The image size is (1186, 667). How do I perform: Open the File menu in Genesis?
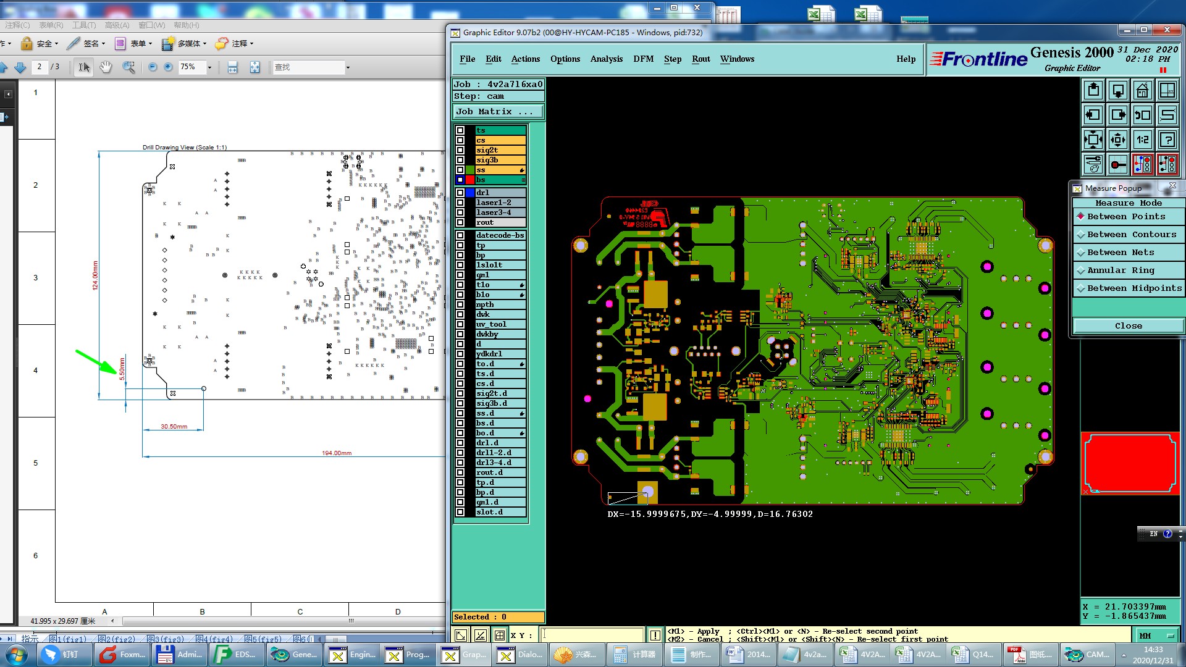tap(468, 59)
